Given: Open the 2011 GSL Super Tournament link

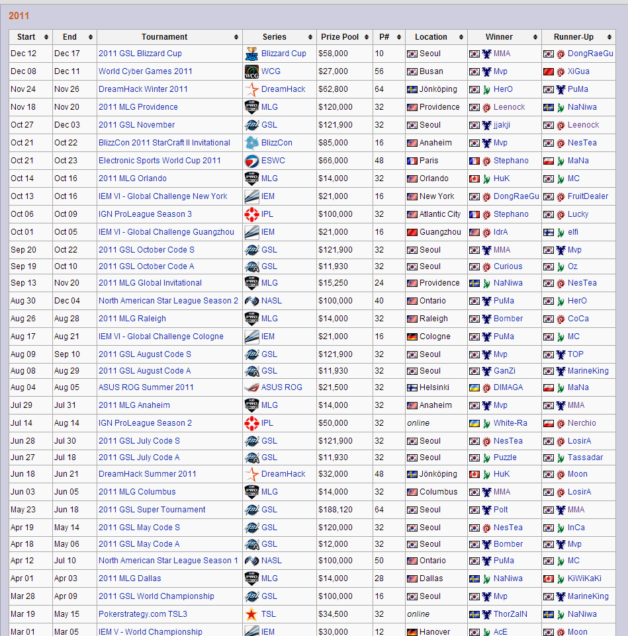Looking at the screenshot, I should [x=152, y=510].
